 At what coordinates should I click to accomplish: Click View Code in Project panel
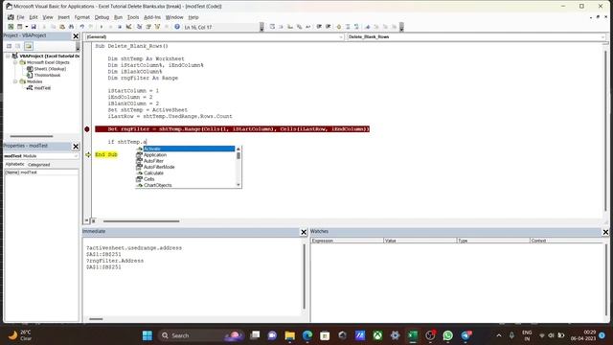(9, 46)
